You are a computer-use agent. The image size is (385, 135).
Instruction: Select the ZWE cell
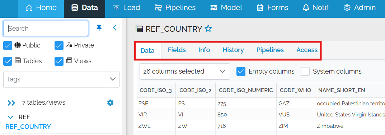(x=156, y=126)
